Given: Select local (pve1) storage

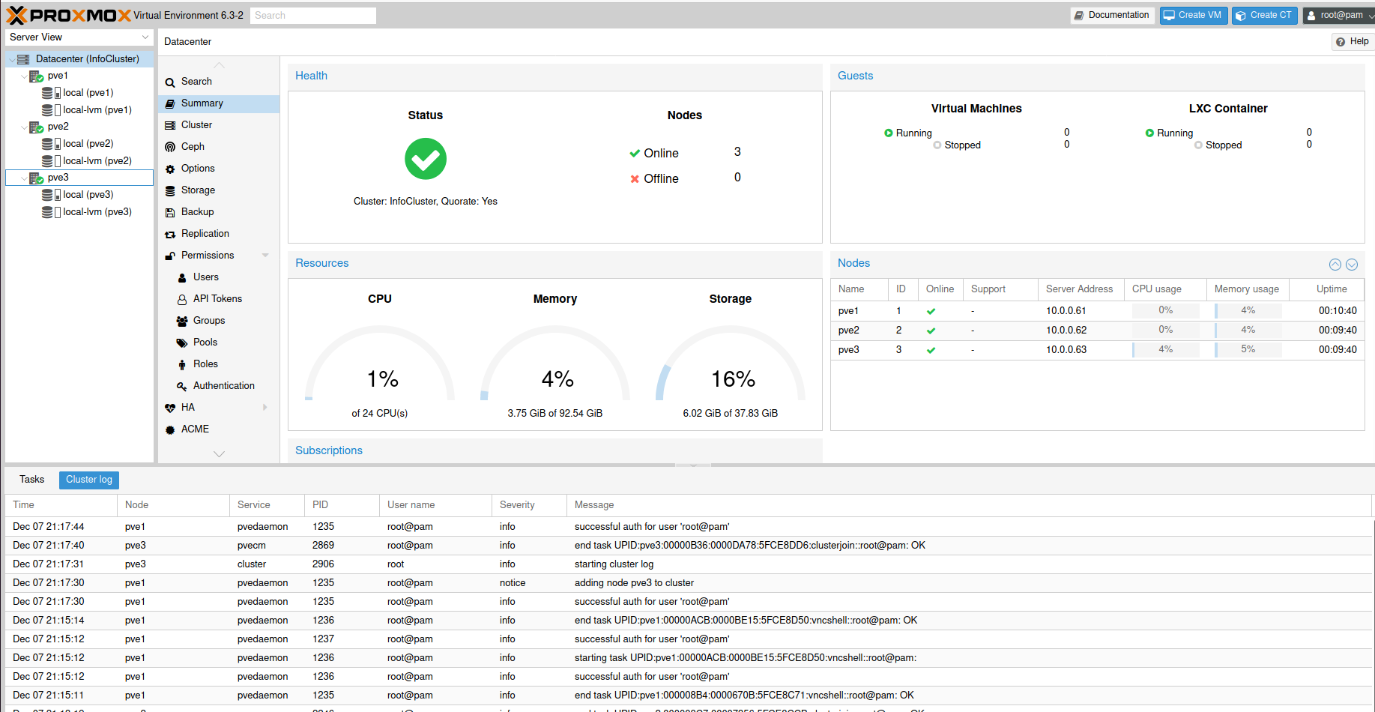Looking at the screenshot, I should click(88, 93).
